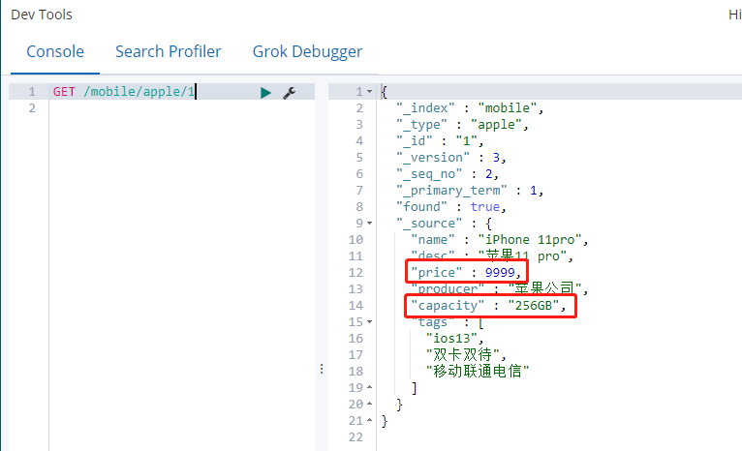The width and height of the screenshot is (742, 451).
Task: Open the Search Profiler tab
Action: pos(168,51)
